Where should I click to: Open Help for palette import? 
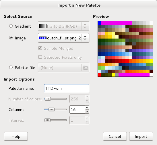pos(16,136)
